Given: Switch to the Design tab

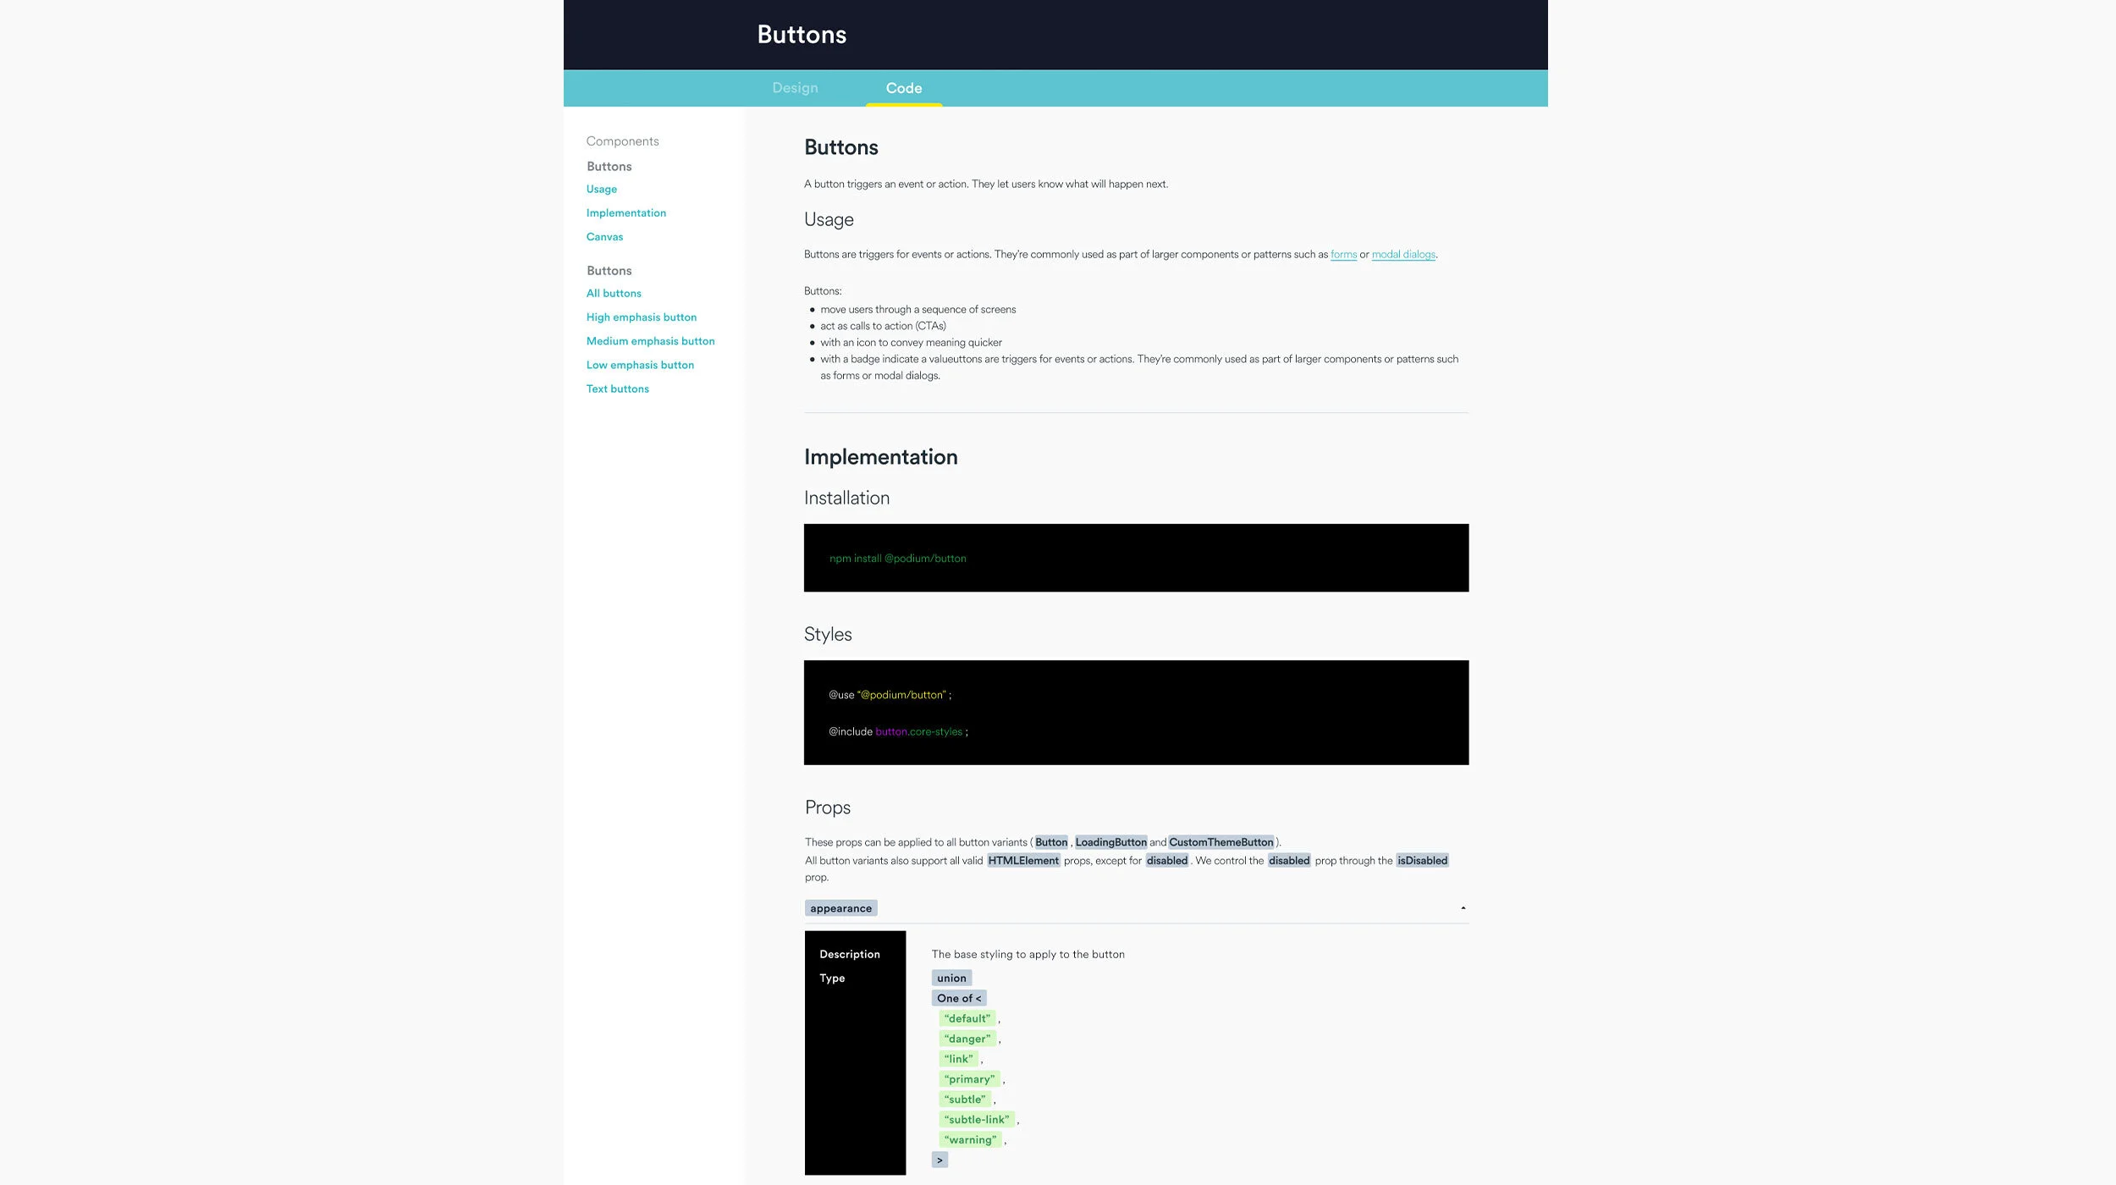Looking at the screenshot, I should point(795,88).
